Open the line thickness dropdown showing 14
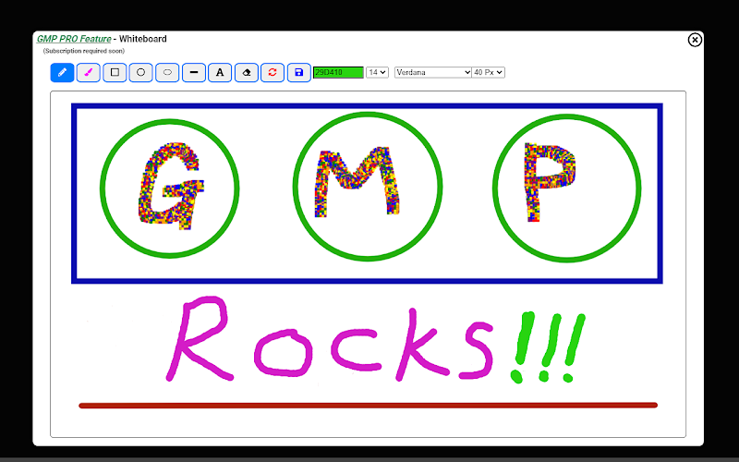The height and width of the screenshot is (462, 739). (x=377, y=73)
